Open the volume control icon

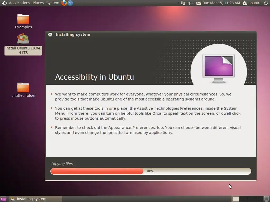(190, 3)
